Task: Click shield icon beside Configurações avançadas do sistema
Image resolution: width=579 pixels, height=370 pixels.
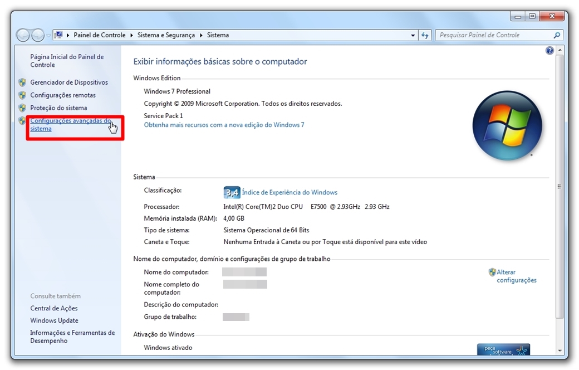Action: 22,120
